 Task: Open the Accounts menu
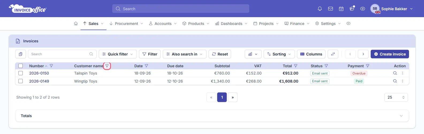point(163,24)
